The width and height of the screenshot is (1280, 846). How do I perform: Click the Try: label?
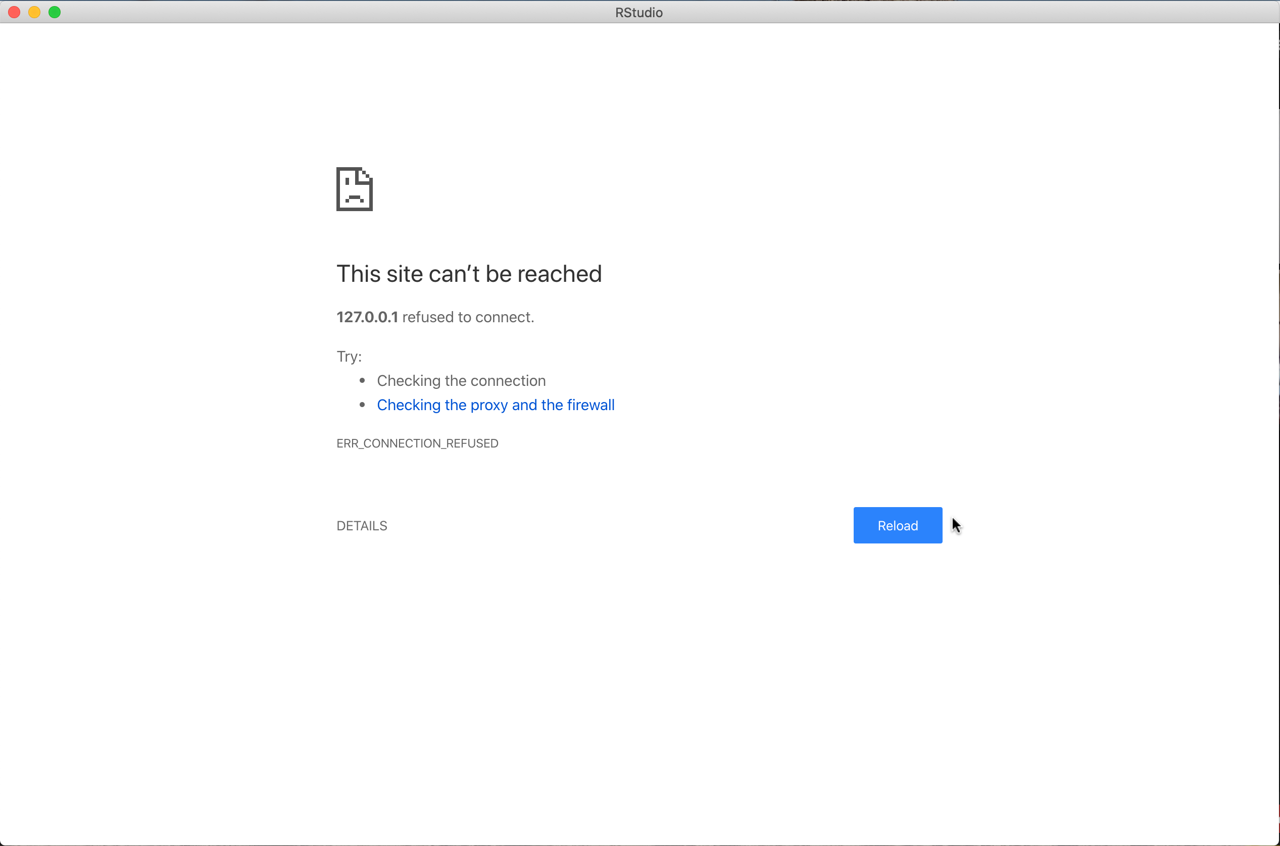pos(349,356)
